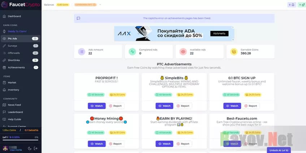Click the Shortlinks link icon in the sidebar
This screenshot has width=306, height=153.
tap(4, 60)
